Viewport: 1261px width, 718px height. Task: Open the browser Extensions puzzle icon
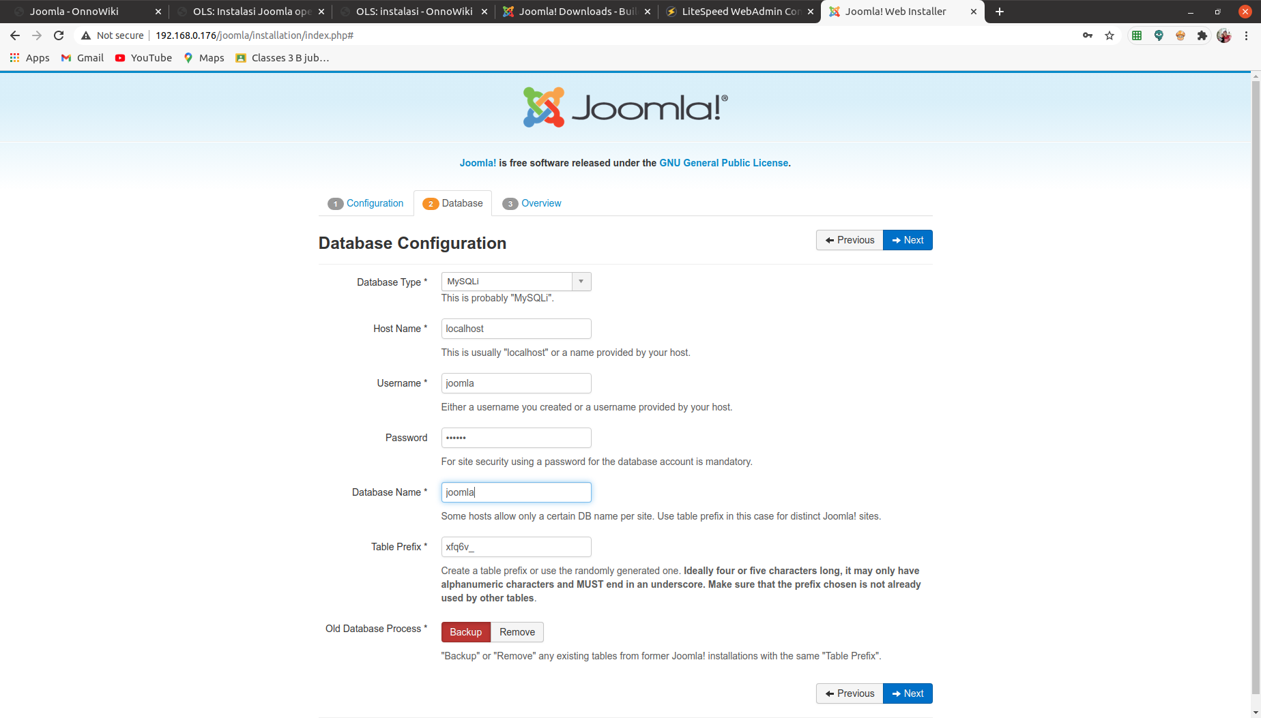point(1202,35)
